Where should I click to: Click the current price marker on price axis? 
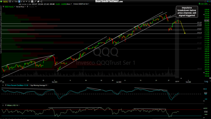[x=207, y=20]
